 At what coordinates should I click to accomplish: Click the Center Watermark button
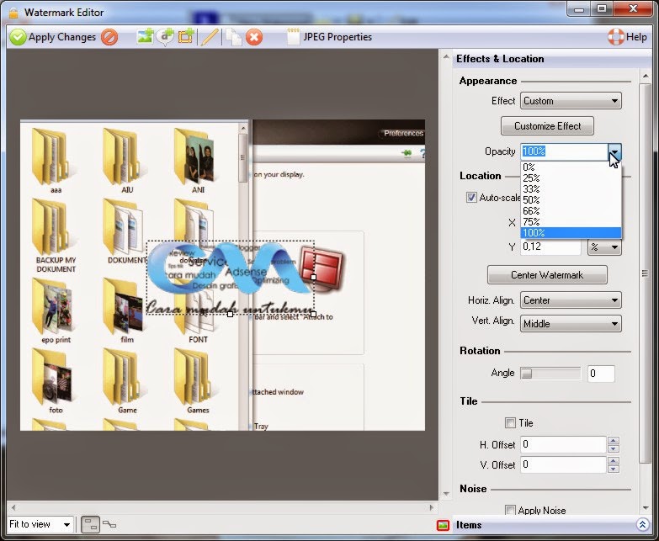547,275
